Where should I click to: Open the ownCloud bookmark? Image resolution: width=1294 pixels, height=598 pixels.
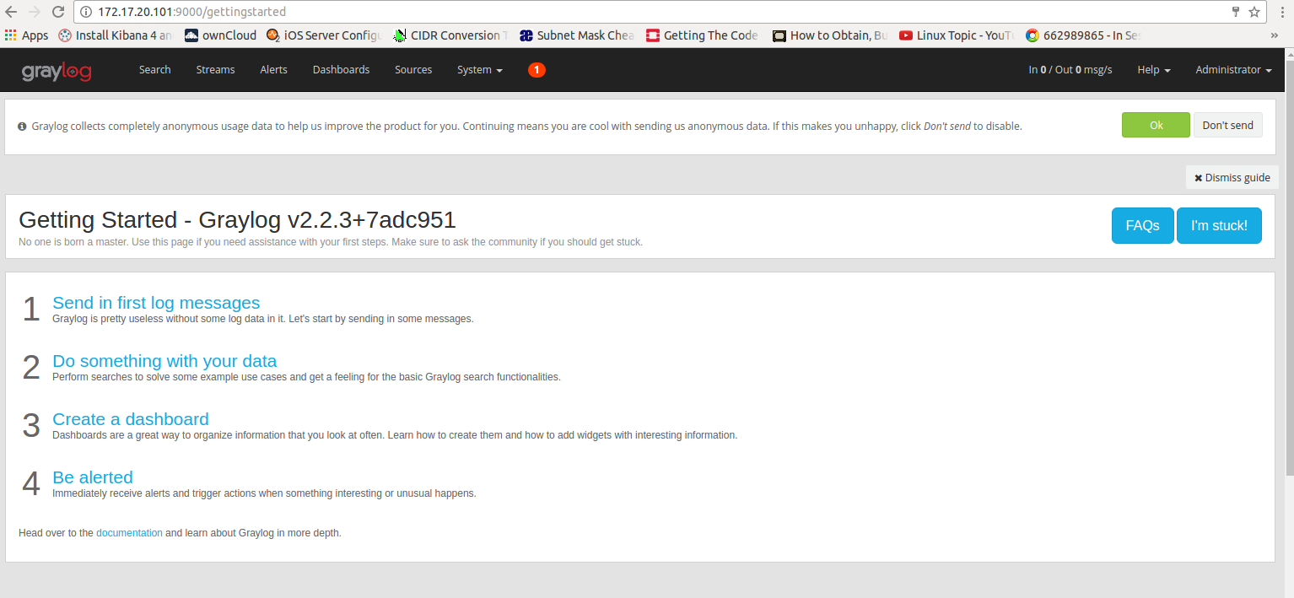click(x=220, y=35)
